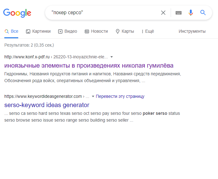Click the magnifier icon beside Все
218x179 pixels.
7,31
